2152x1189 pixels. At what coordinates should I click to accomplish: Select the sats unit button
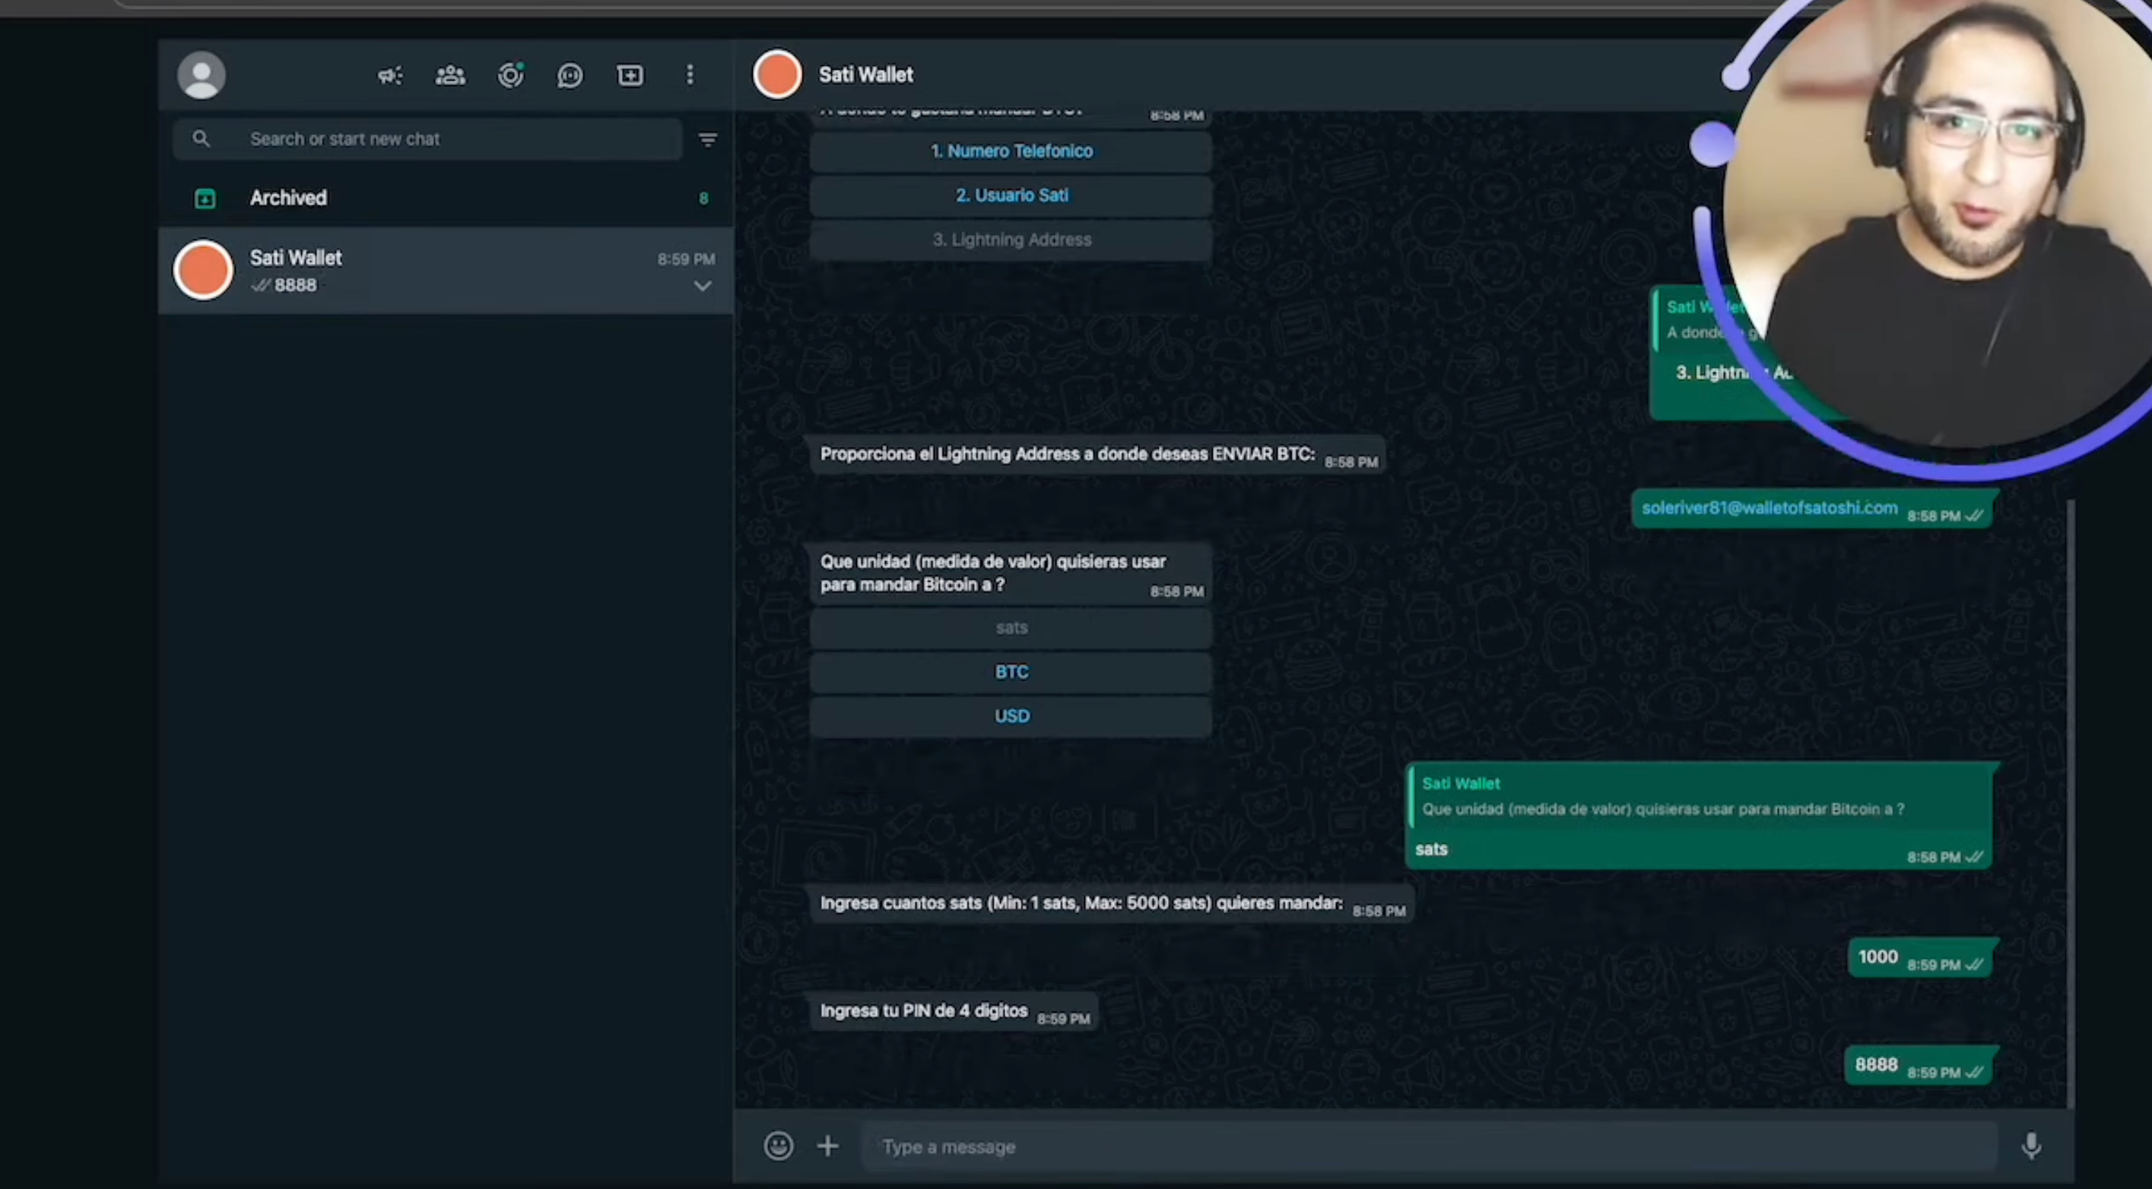(1011, 628)
